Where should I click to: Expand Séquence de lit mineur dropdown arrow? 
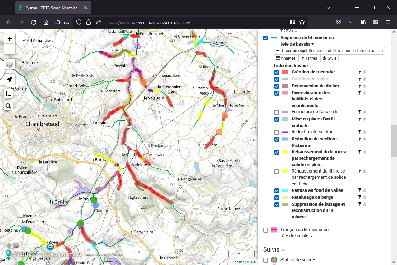pos(313,44)
